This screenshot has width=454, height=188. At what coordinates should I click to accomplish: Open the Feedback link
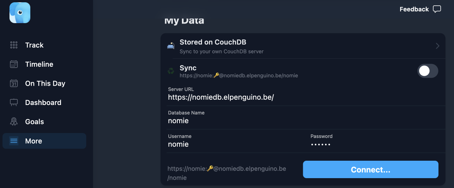click(414, 9)
